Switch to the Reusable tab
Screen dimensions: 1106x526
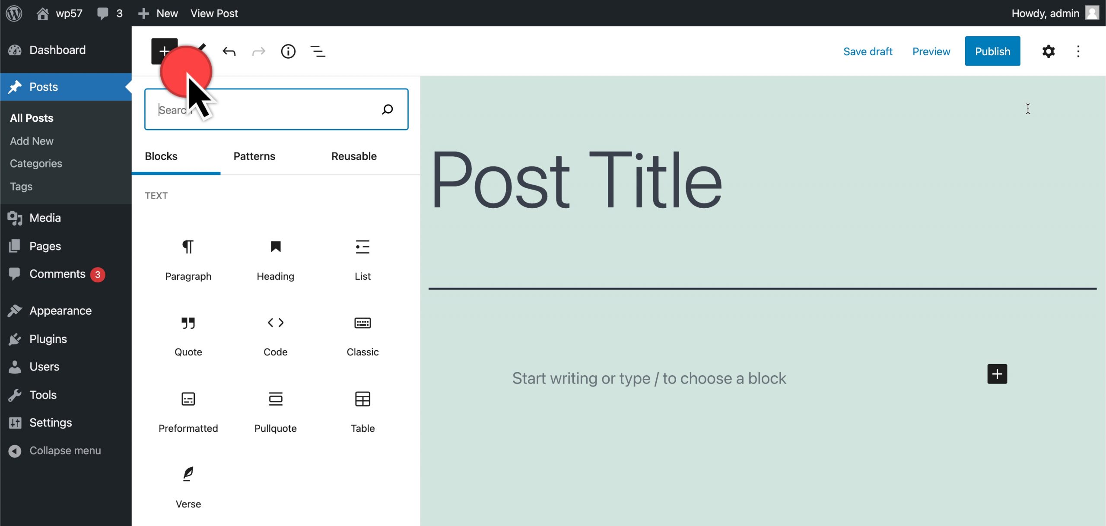(354, 156)
